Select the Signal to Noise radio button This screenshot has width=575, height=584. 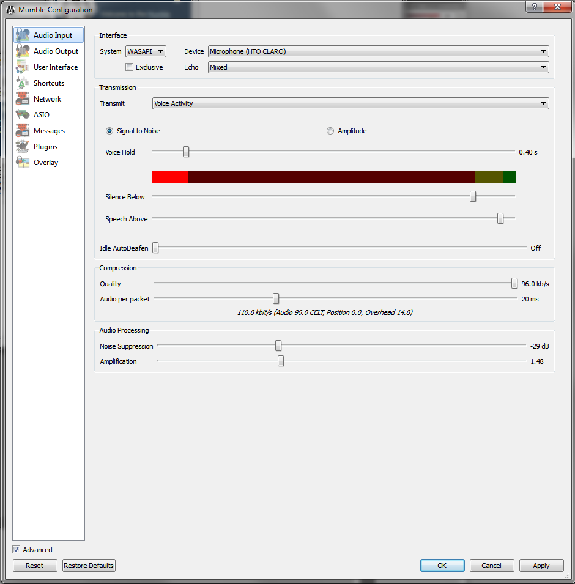(x=109, y=131)
